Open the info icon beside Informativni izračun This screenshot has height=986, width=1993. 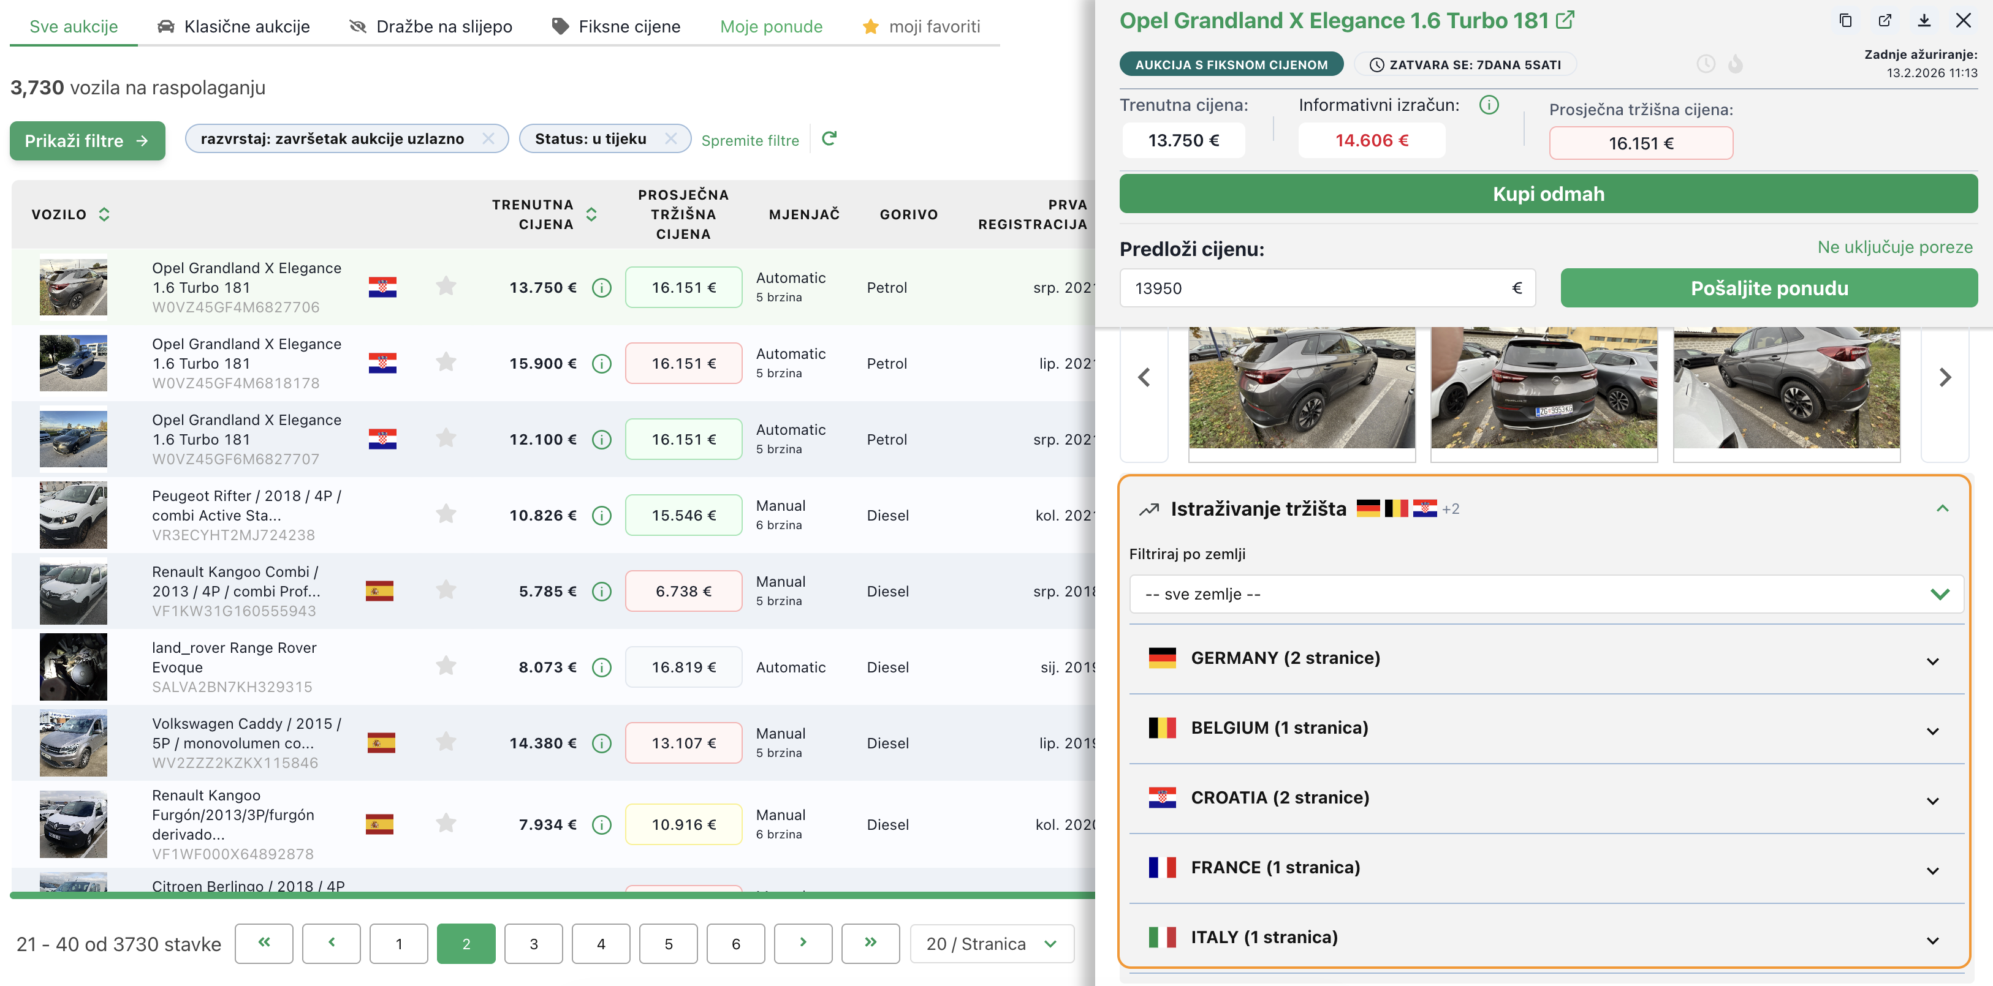click(1489, 105)
